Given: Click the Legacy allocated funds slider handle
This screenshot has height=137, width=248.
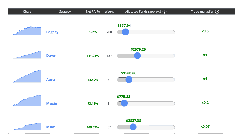Looking at the screenshot, I should click(126, 32).
